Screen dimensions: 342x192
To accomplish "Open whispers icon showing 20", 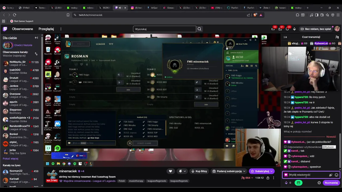I will click(x=287, y=29).
